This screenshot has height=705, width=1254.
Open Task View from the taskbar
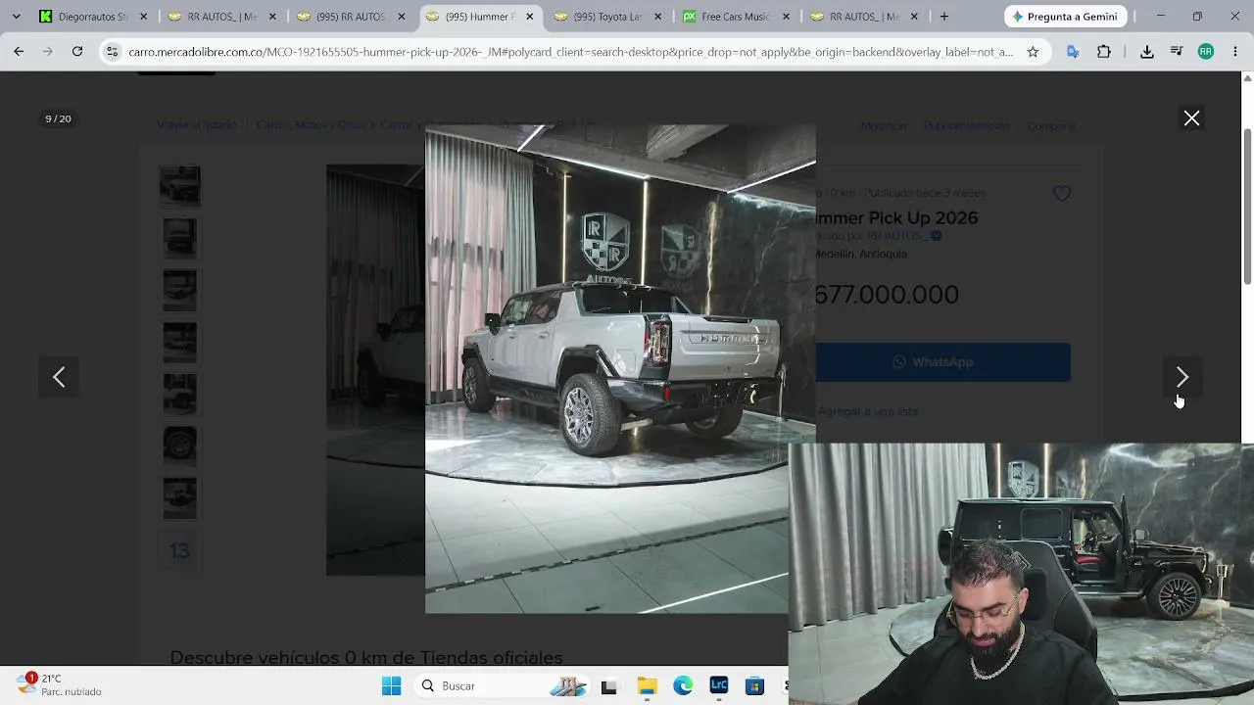(608, 686)
